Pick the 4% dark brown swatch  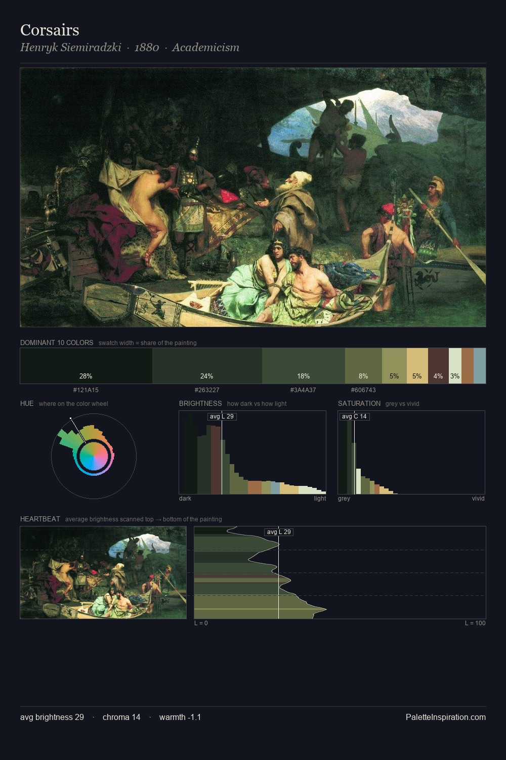[x=438, y=366]
